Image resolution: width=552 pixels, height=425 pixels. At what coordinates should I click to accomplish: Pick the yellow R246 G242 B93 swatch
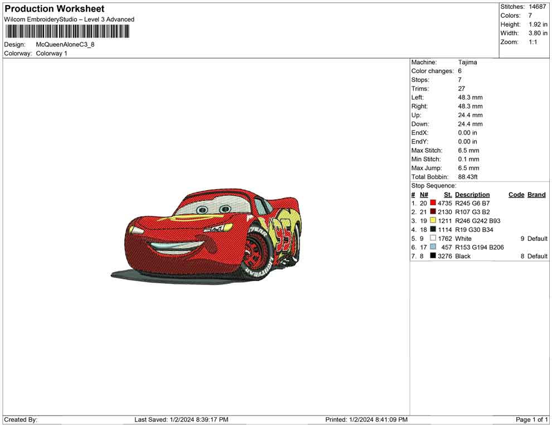(433, 221)
